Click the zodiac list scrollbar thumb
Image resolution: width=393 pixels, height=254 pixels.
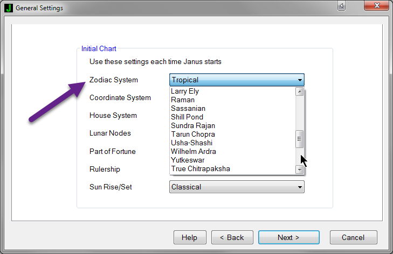tap(300, 139)
